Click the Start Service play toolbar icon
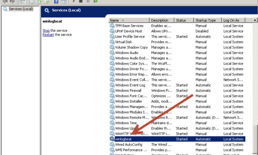Viewport: 258px width, 155px height. (74, 1)
